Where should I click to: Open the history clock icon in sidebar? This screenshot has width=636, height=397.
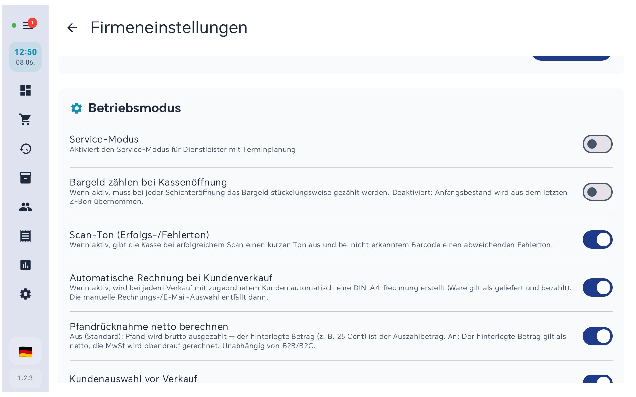[x=26, y=149]
